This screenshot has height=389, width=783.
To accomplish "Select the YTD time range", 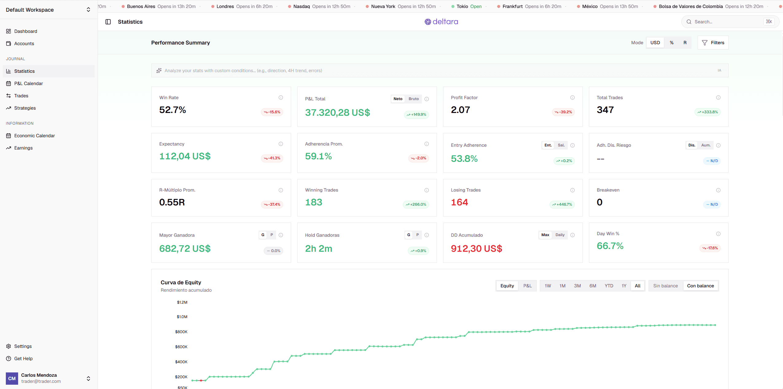I will click(609, 286).
